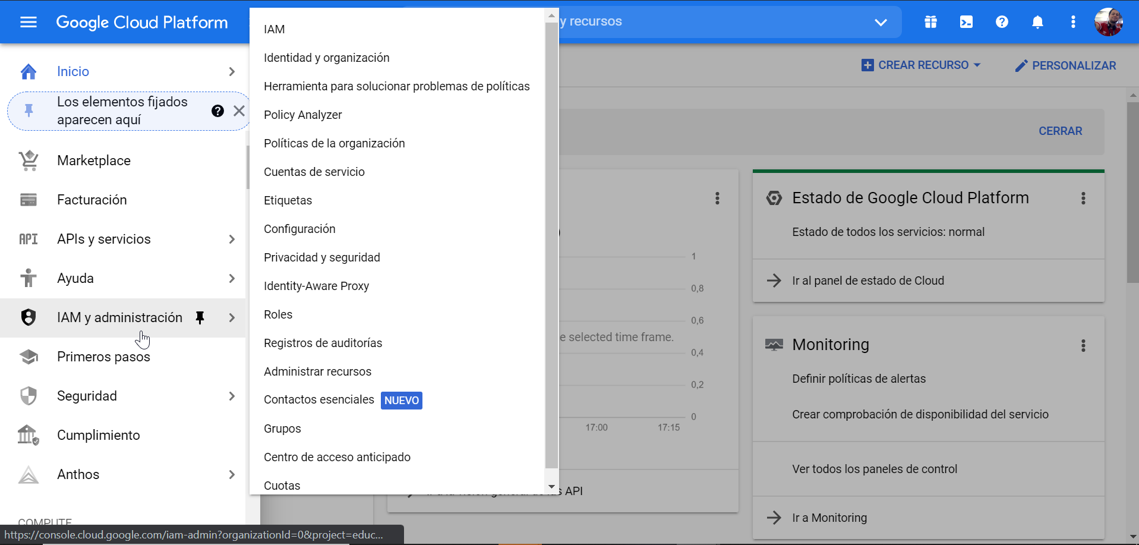Select Roles in the submenu
The height and width of the screenshot is (545, 1139).
click(x=397, y=314)
